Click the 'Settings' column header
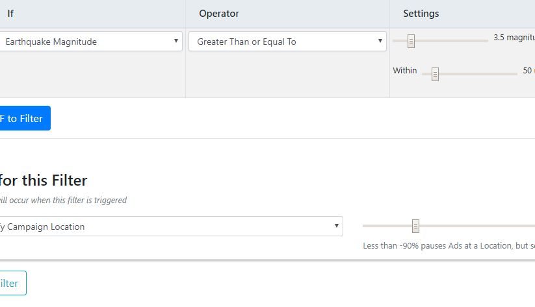This screenshot has width=535, height=307. click(x=421, y=14)
